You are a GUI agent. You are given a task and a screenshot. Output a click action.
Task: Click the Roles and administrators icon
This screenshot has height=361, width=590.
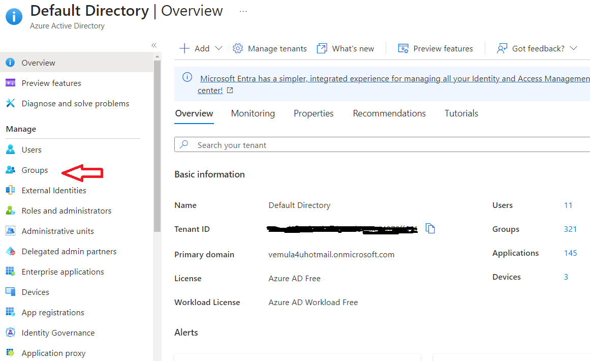(x=11, y=210)
